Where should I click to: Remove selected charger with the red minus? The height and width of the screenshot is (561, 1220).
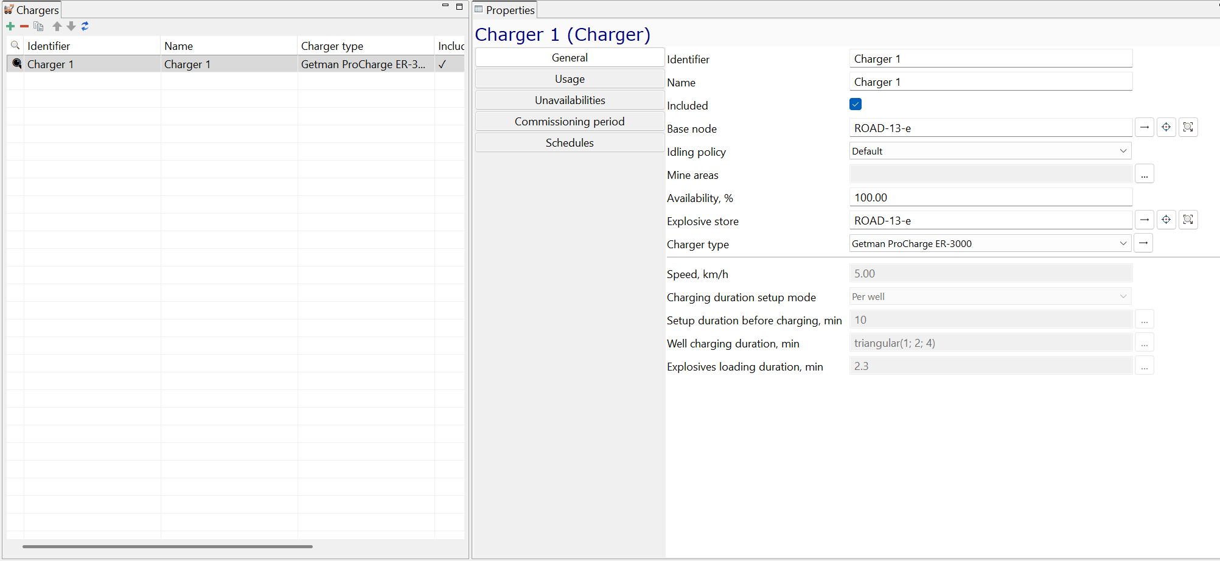tap(24, 26)
